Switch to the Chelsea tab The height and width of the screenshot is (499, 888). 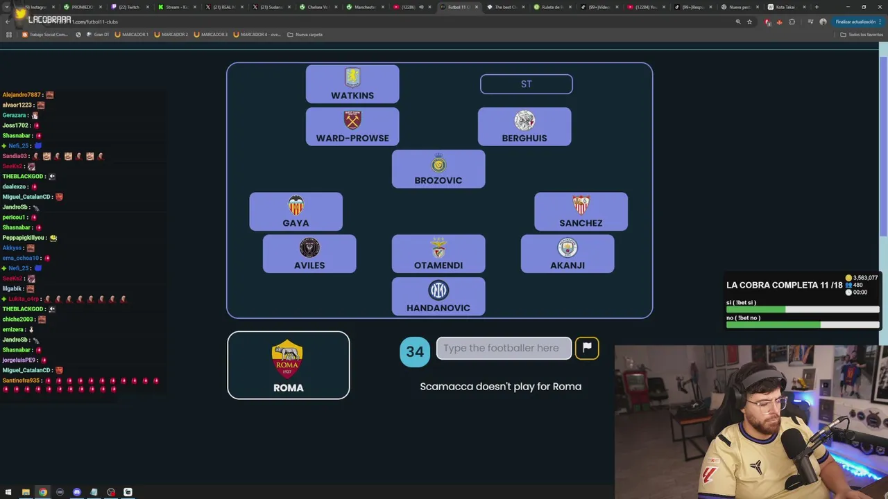click(x=318, y=7)
